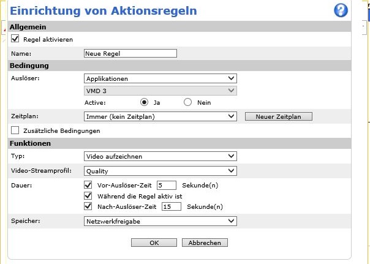This screenshot has height=264, width=370.
Task: Click the Abbrechen button
Action: click(205, 243)
